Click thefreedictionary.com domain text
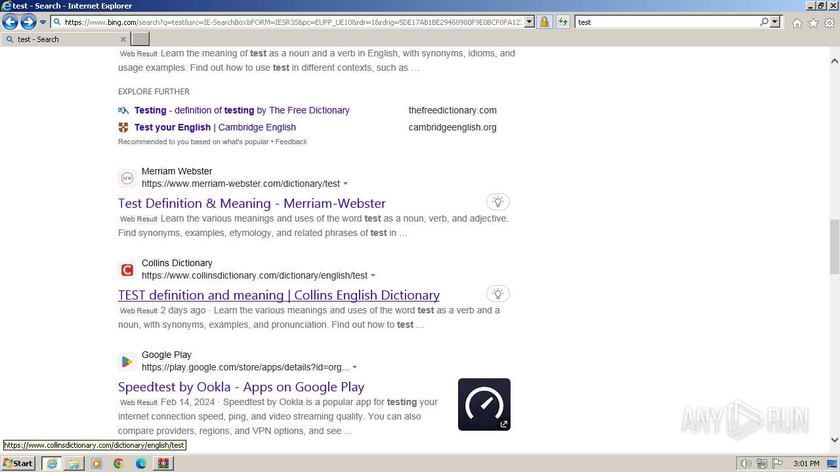840x472 pixels. tap(453, 110)
